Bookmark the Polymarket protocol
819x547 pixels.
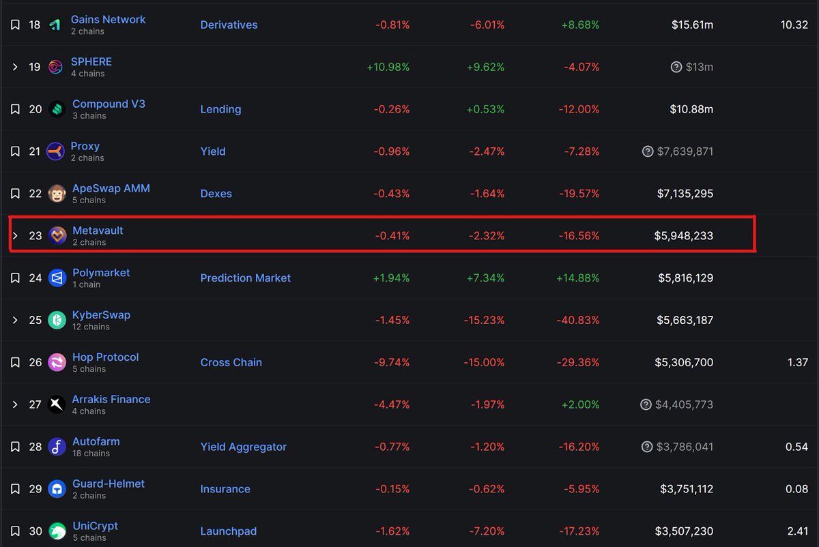(x=15, y=278)
